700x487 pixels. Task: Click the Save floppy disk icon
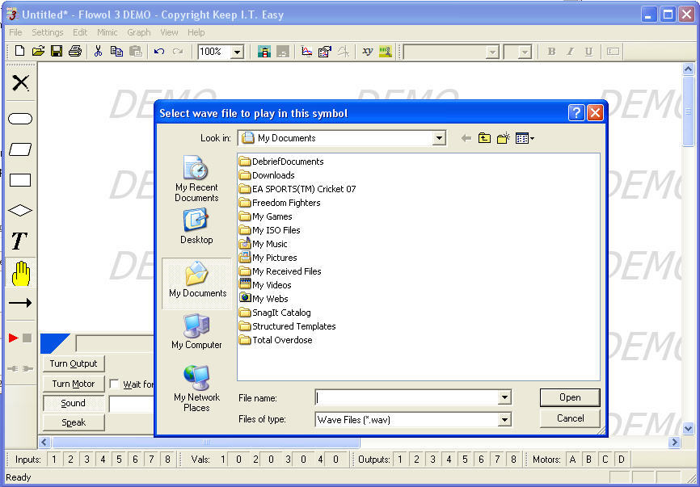(x=57, y=52)
